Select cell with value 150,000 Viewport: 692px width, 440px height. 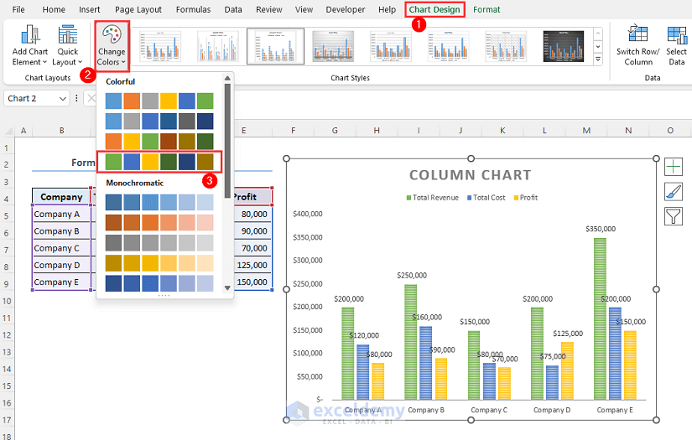(252, 282)
